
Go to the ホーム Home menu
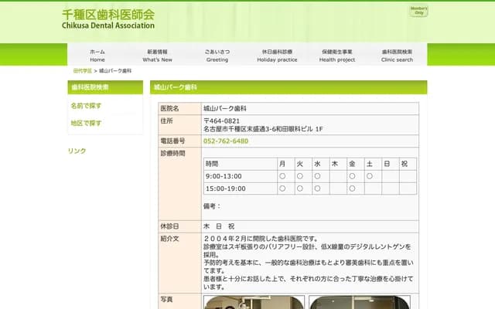coord(97,56)
